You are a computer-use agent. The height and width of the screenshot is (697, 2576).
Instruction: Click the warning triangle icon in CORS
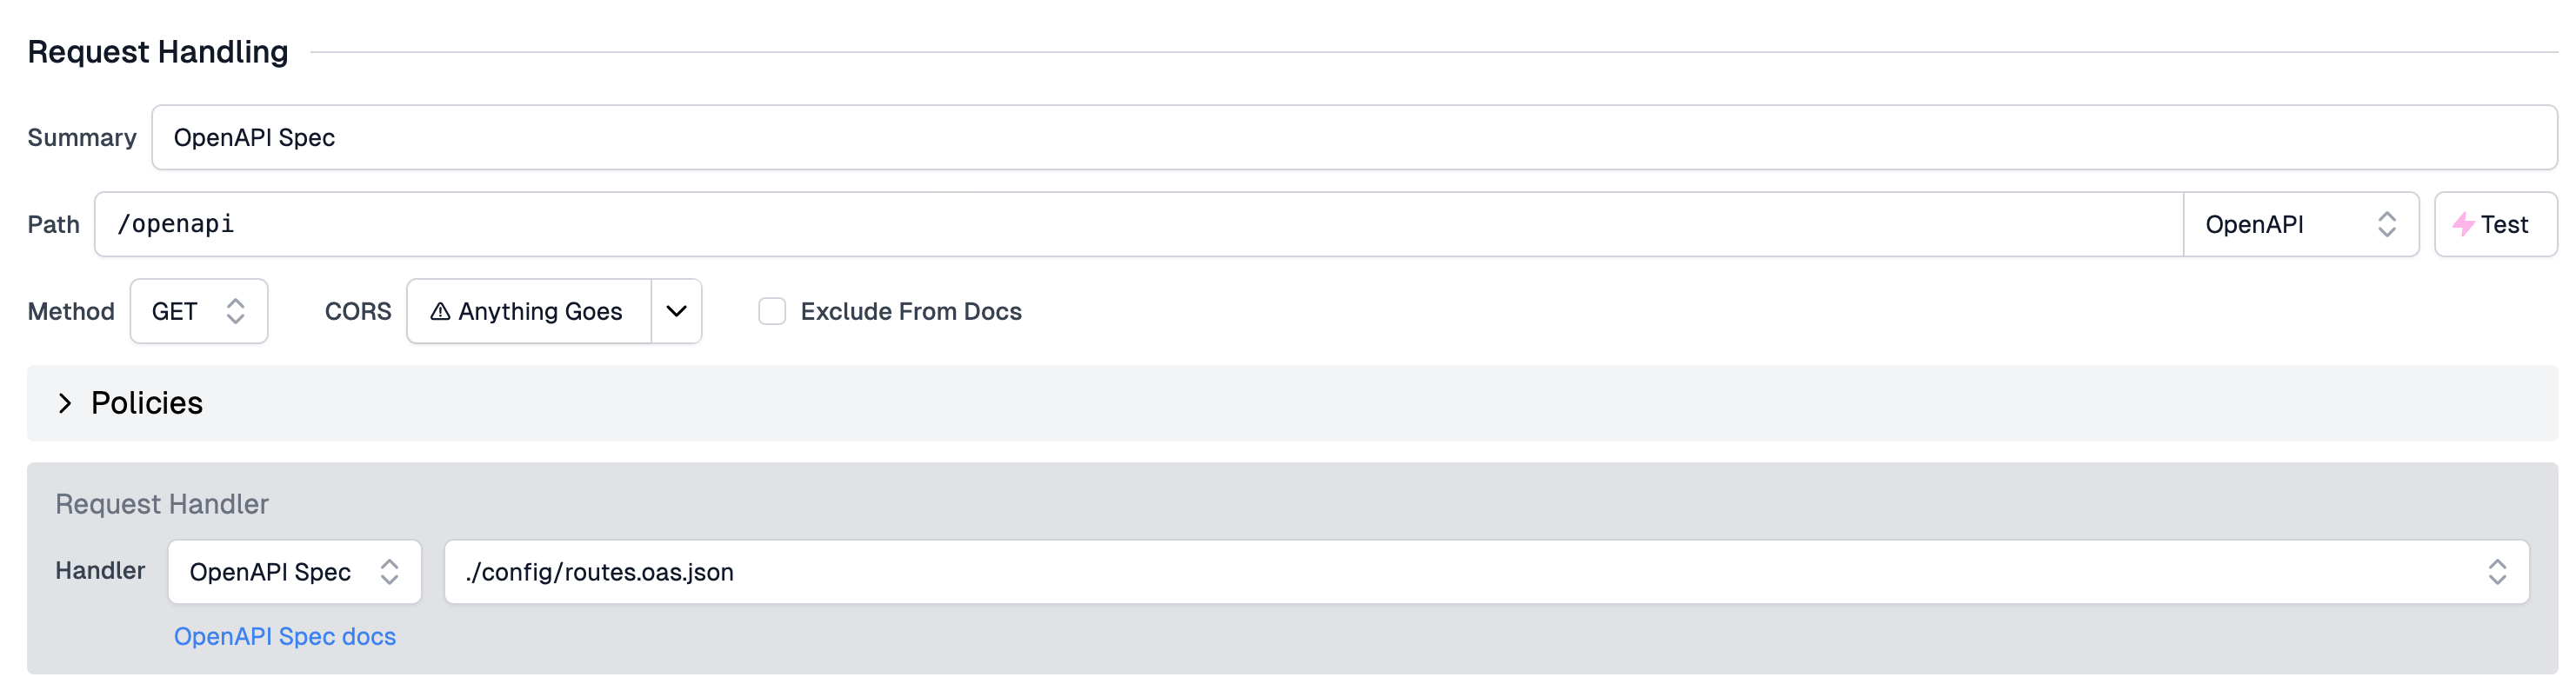coord(440,312)
